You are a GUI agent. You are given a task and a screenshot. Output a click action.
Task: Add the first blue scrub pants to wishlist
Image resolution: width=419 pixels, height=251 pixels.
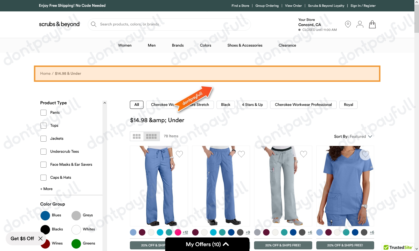(179, 154)
